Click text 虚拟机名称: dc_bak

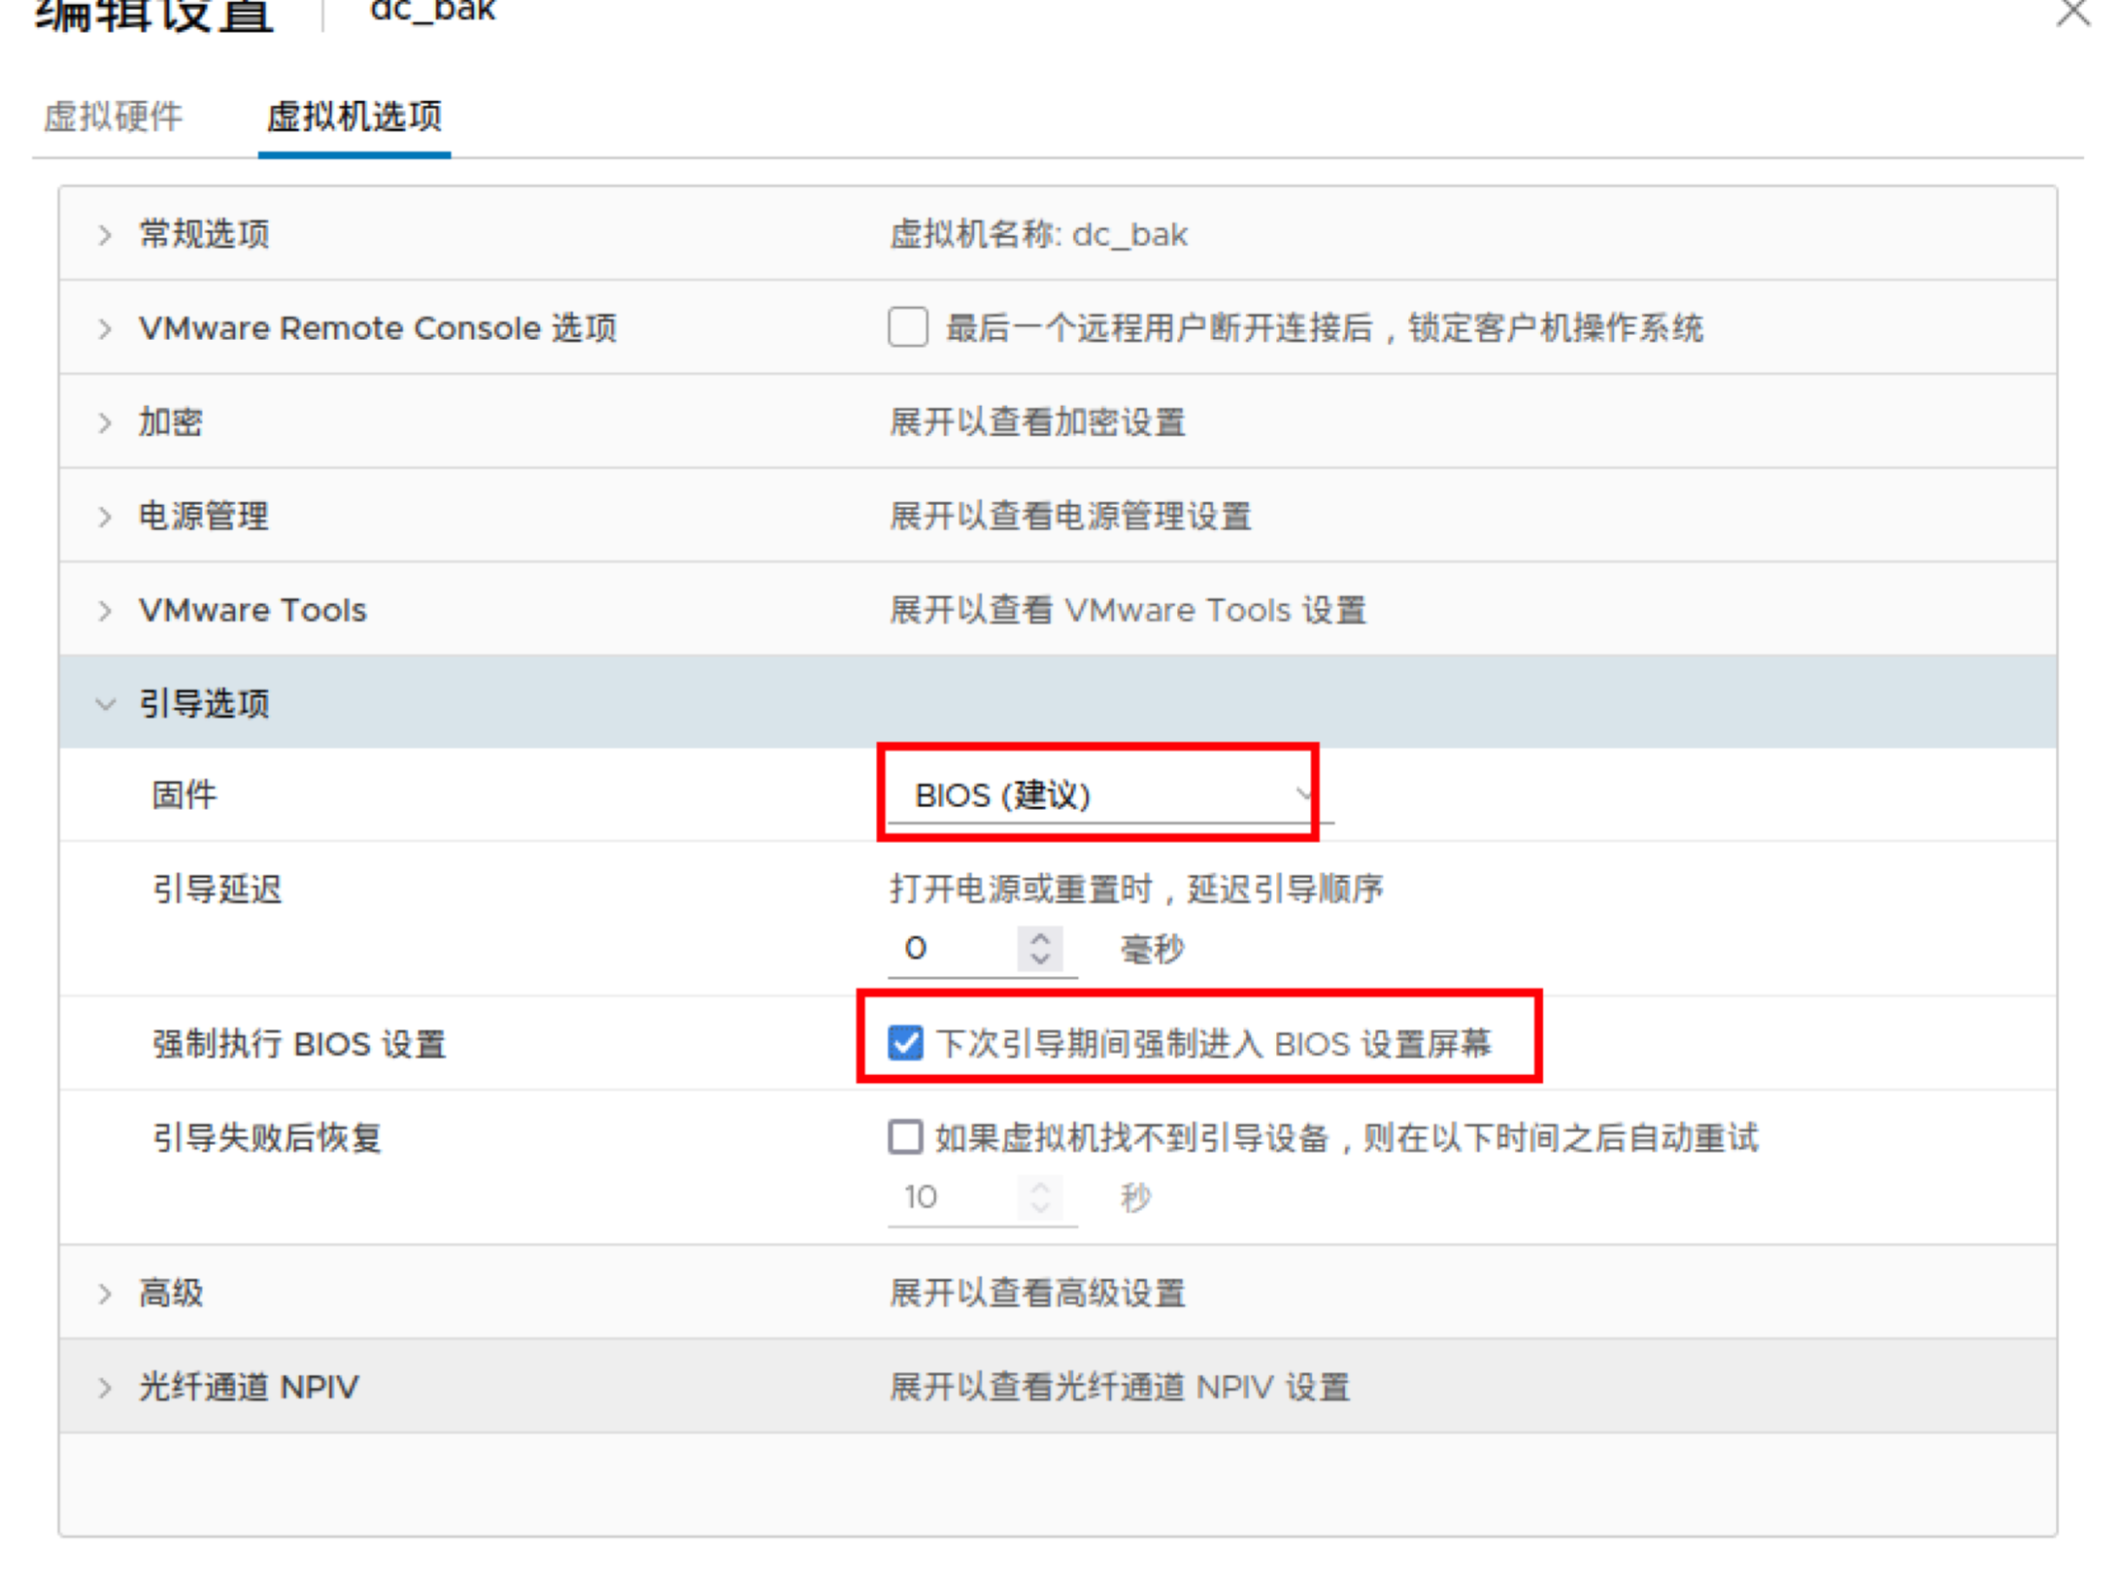coord(1038,235)
